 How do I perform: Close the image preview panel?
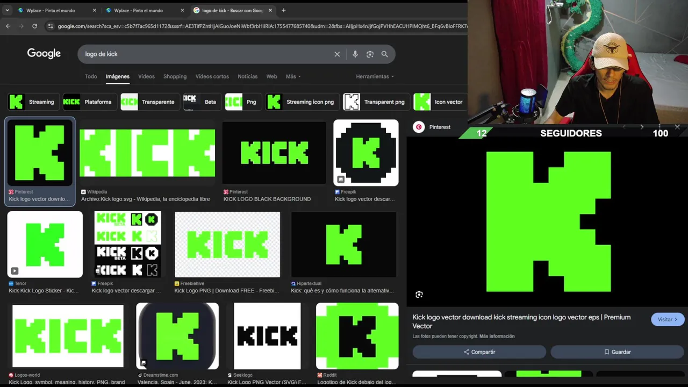(x=677, y=127)
